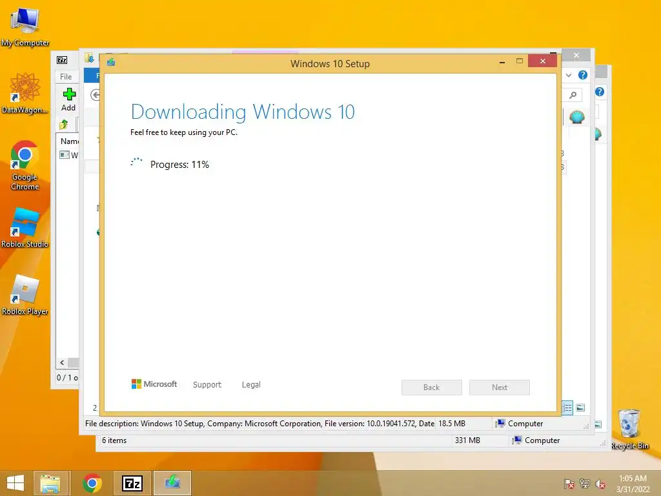The width and height of the screenshot is (661, 496).
Task: Show the taskbar clock and date
Action: (633, 484)
